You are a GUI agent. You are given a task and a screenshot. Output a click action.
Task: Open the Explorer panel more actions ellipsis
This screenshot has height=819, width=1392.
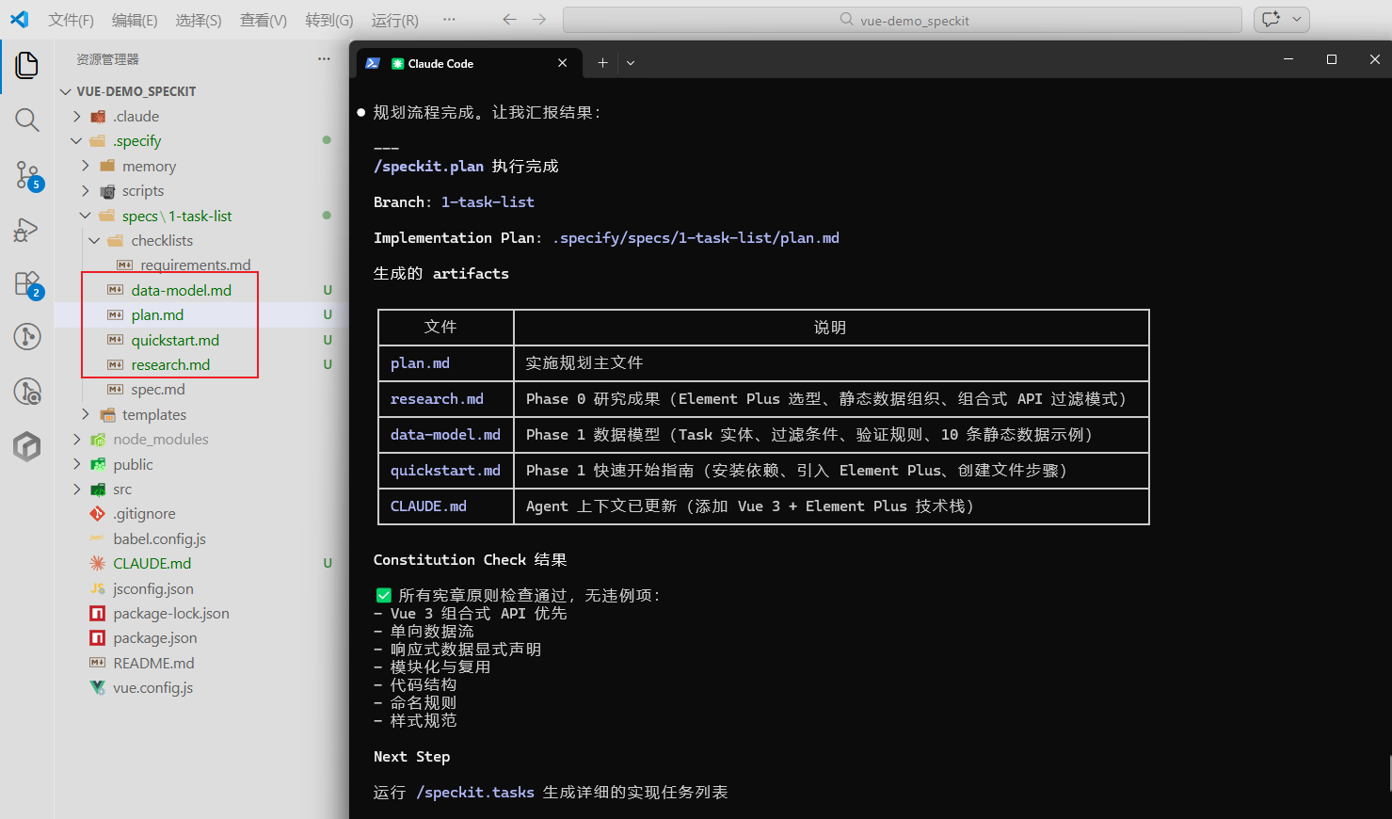[x=324, y=58]
